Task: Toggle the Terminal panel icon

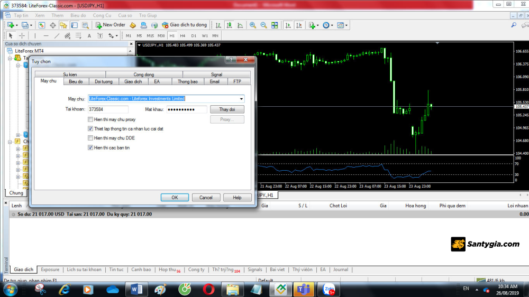Action: 74,25
